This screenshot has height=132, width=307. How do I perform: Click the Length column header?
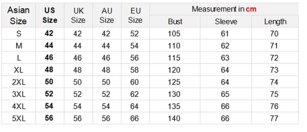275,21
